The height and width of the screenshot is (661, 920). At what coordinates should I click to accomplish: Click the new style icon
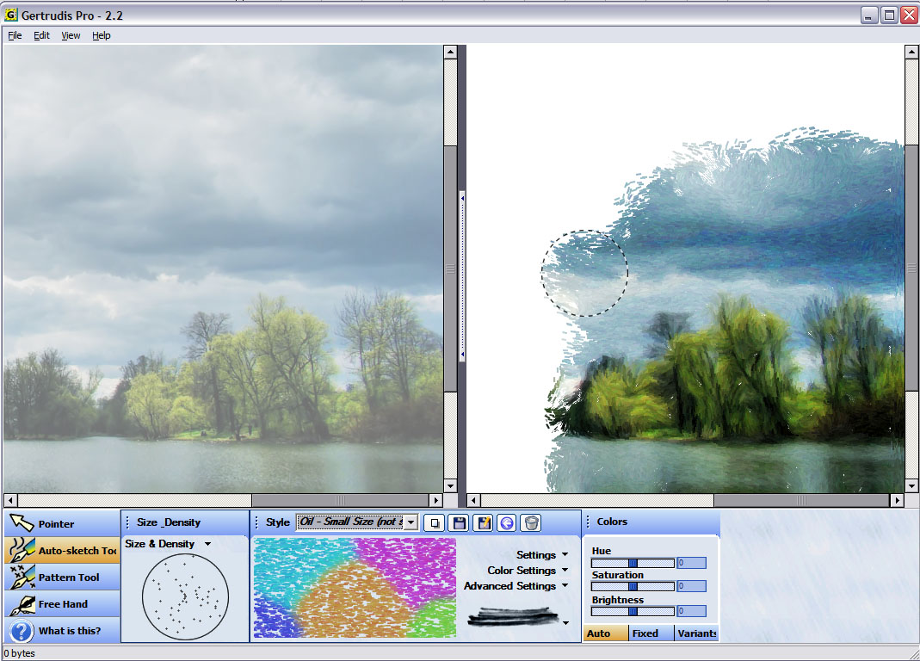tap(436, 522)
